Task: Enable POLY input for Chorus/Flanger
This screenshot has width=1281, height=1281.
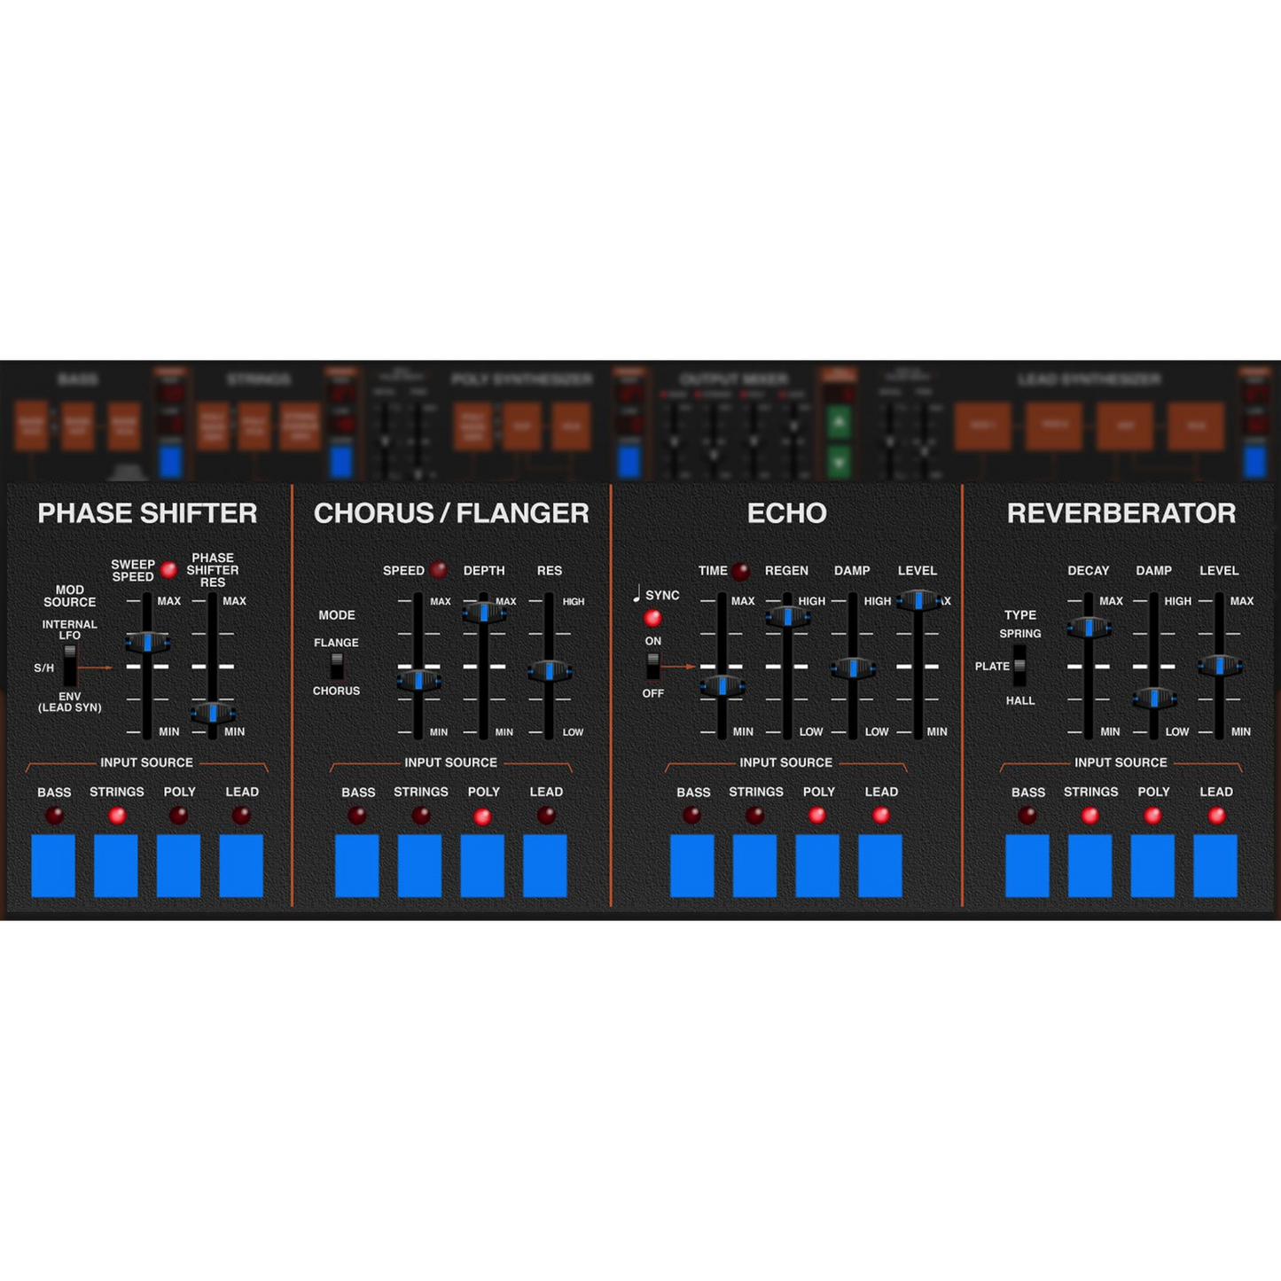Action: pyautogui.click(x=482, y=865)
